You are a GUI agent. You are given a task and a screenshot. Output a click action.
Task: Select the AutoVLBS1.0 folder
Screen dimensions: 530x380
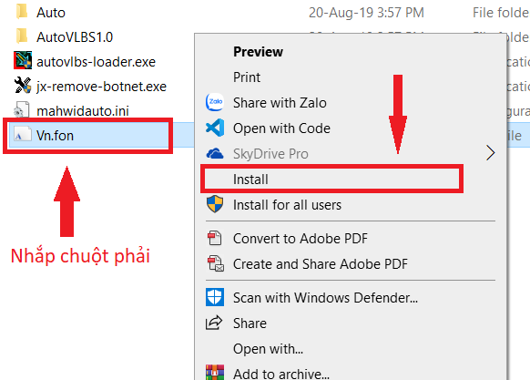pos(75,37)
